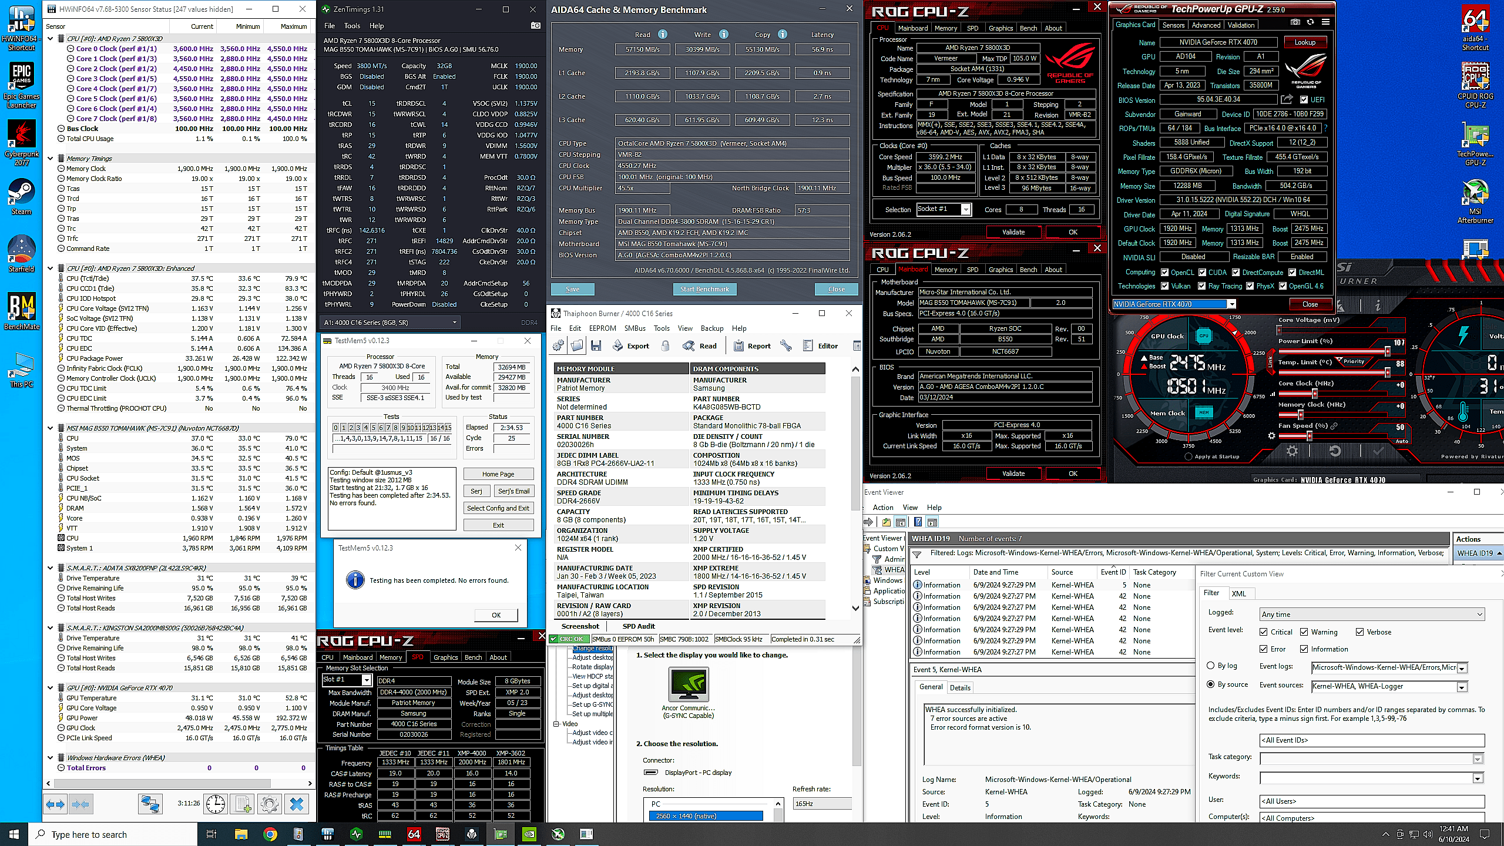Click GPU-Z BIOS share export icon
The width and height of the screenshot is (1504, 846).
coord(1287,99)
